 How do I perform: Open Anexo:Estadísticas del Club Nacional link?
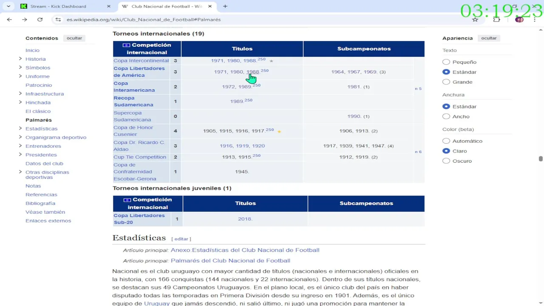click(245, 250)
